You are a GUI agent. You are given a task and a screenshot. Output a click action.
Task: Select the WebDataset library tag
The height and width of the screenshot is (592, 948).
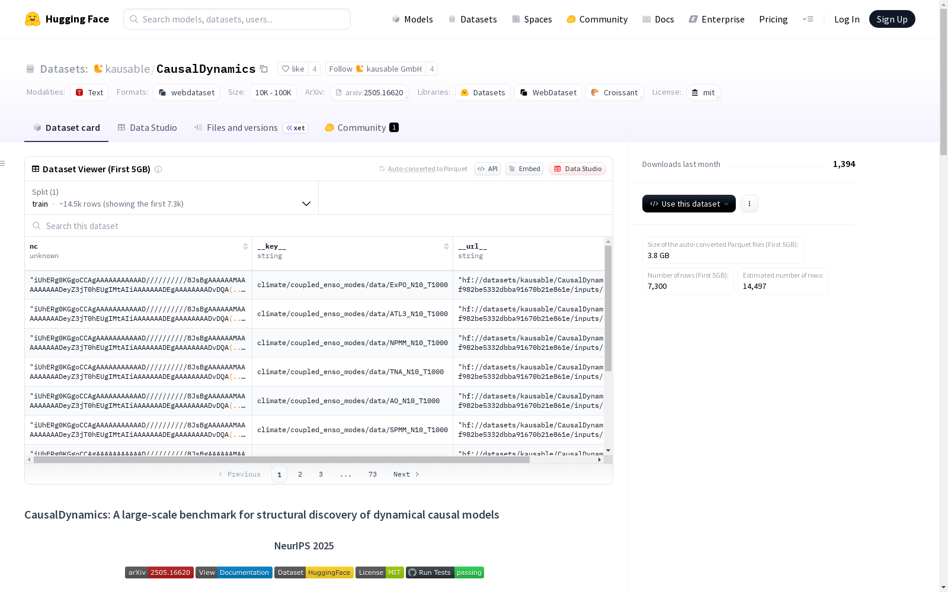click(x=548, y=92)
